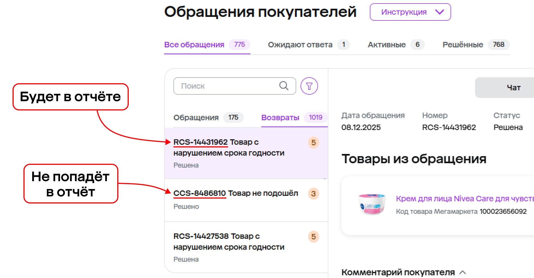Click the Nivea cream product thumbnail
The height and width of the screenshot is (278, 534).
[x=372, y=205]
